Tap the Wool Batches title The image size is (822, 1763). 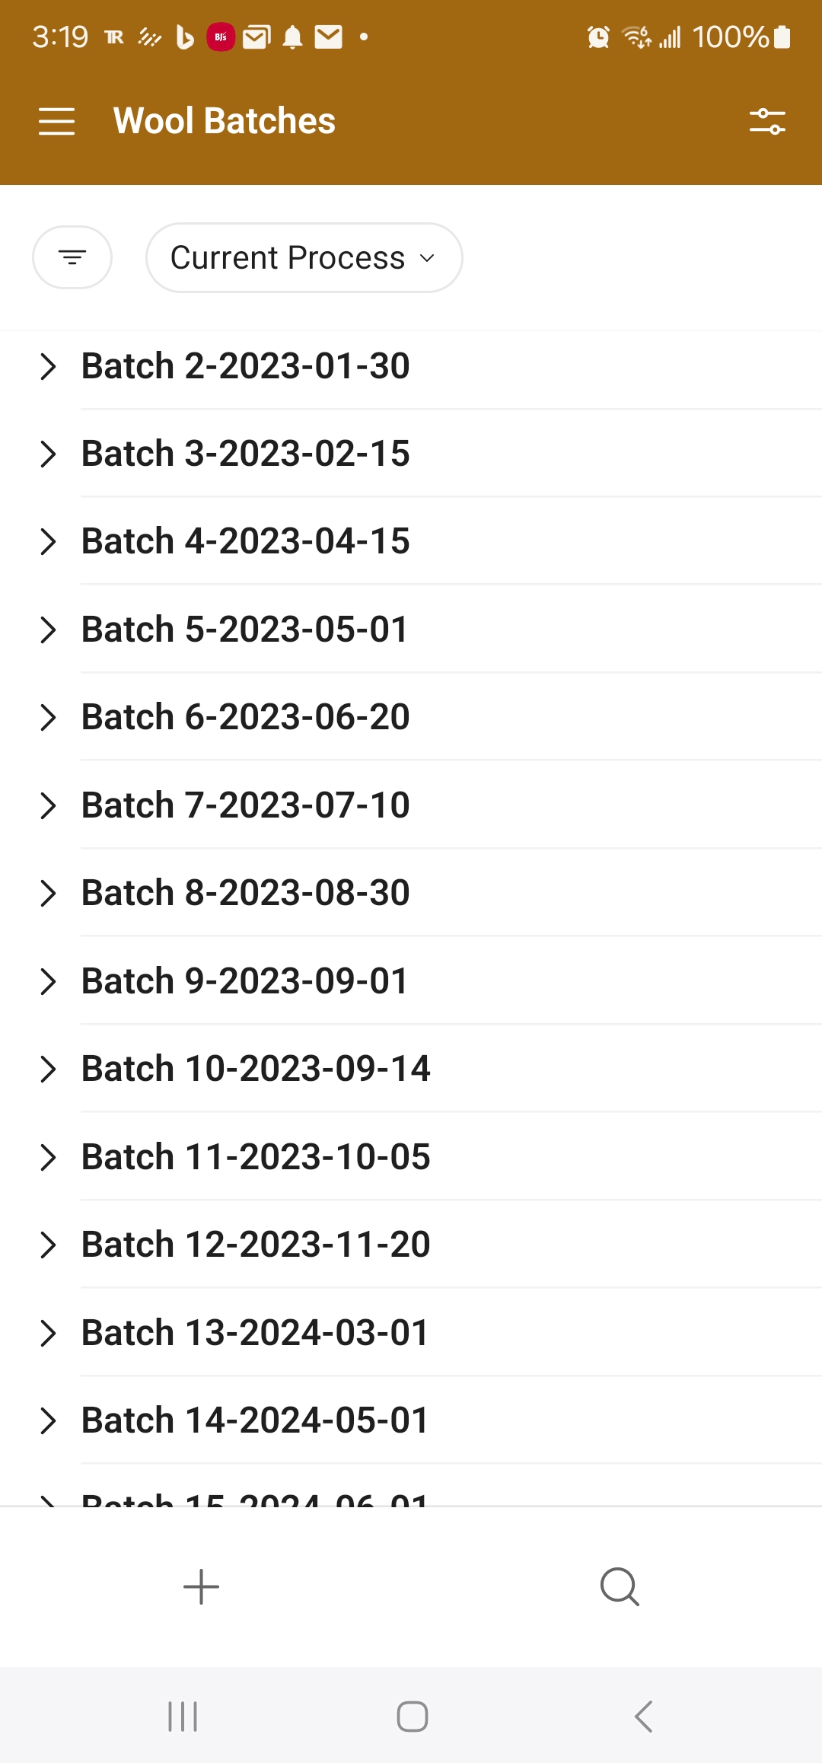(225, 121)
